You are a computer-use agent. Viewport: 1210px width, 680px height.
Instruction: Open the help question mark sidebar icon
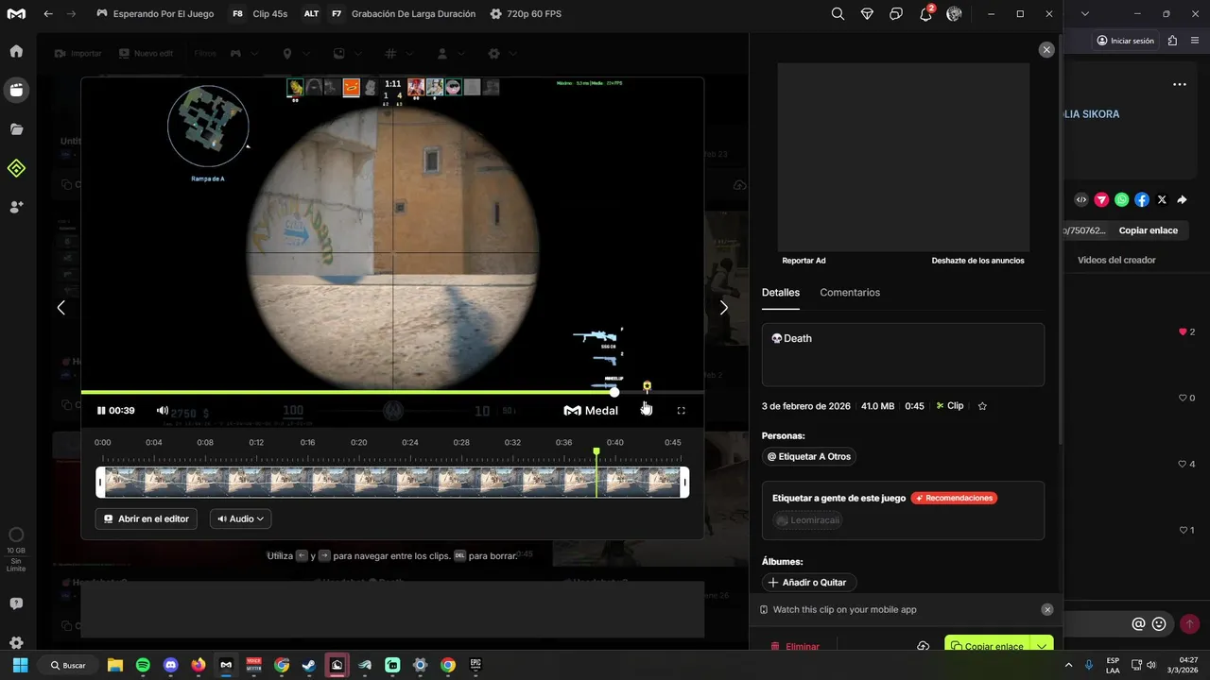tap(16, 603)
